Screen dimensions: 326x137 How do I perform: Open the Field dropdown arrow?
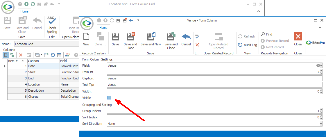point(321,65)
